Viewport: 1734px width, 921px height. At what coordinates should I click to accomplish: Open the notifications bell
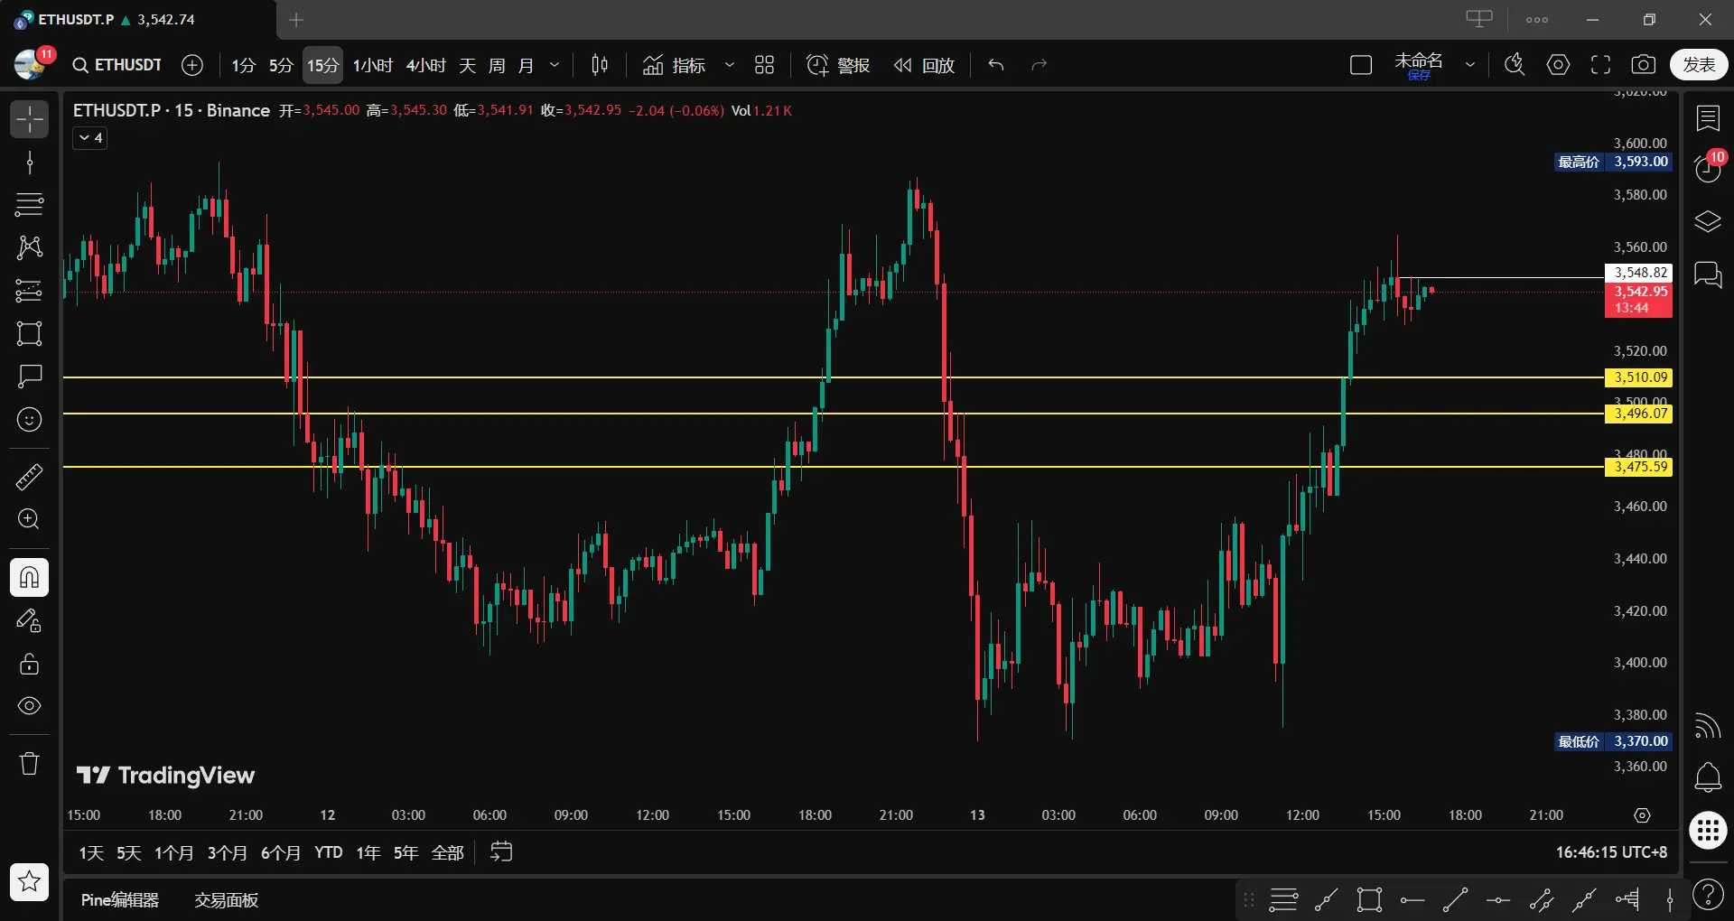point(1708,777)
